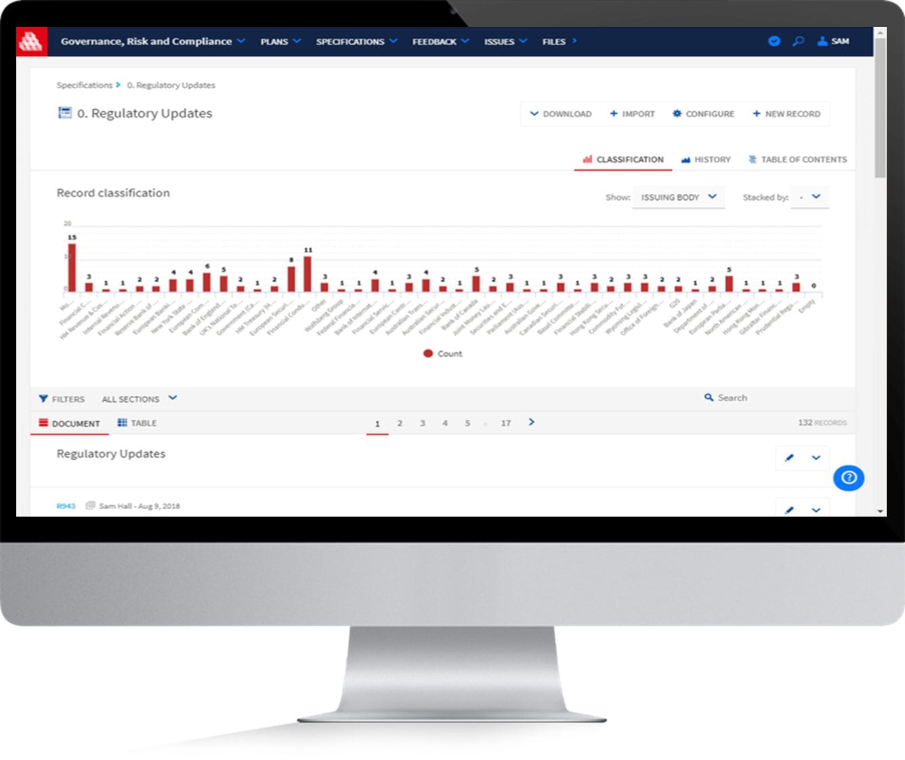Image resolution: width=905 pixels, height=760 pixels.
Task: Click the Filters funnel icon
Action: click(x=44, y=399)
